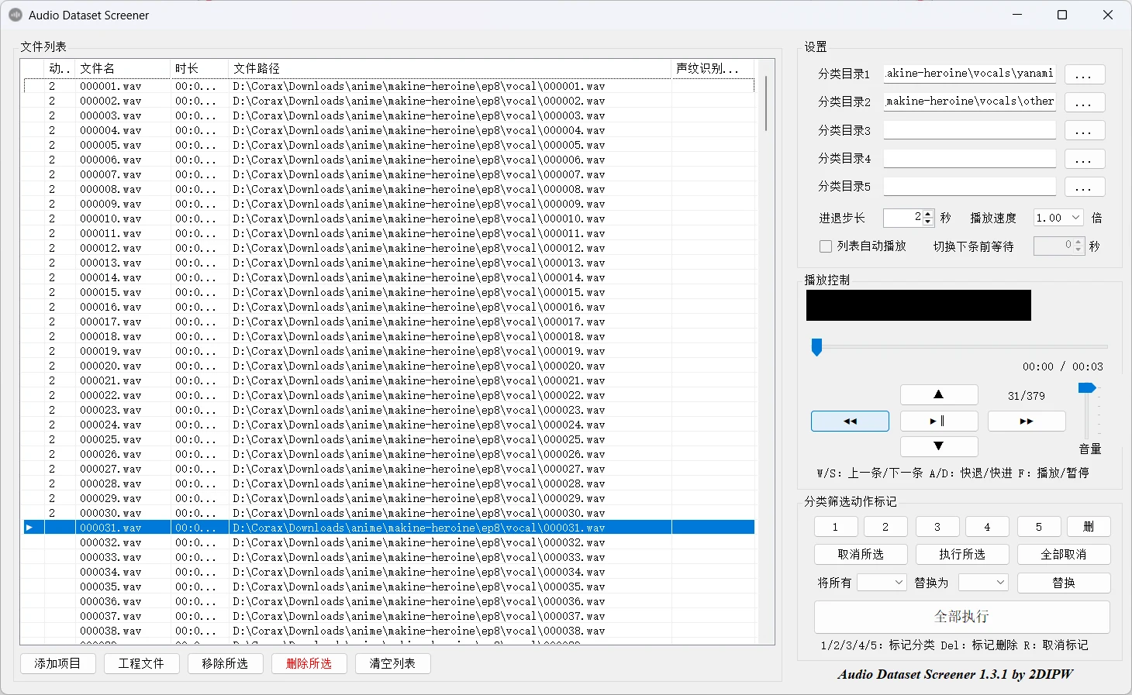
Task: Browse for 分类目录1 folder
Action: pyautogui.click(x=1084, y=74)
